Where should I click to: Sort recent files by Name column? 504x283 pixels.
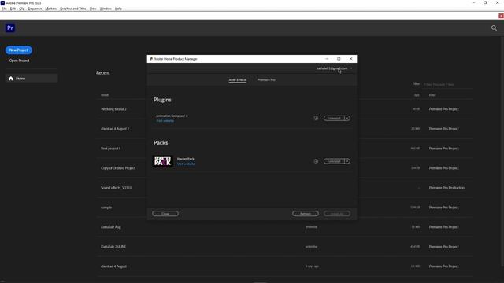click(105, 95)
